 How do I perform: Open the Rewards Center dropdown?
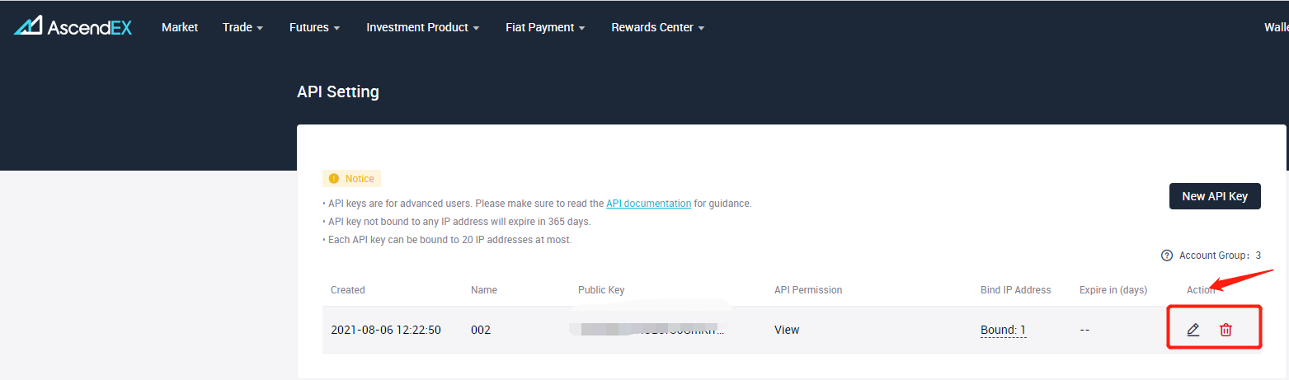click(x=657, y=27)
